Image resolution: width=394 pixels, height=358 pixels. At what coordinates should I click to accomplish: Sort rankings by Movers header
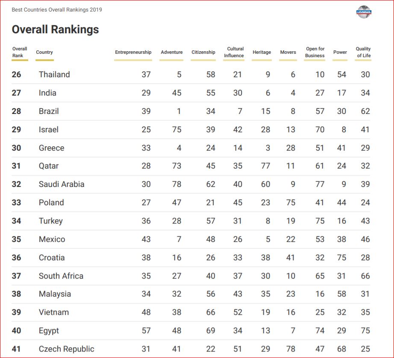pyautogui.click(x=288, y=52)
